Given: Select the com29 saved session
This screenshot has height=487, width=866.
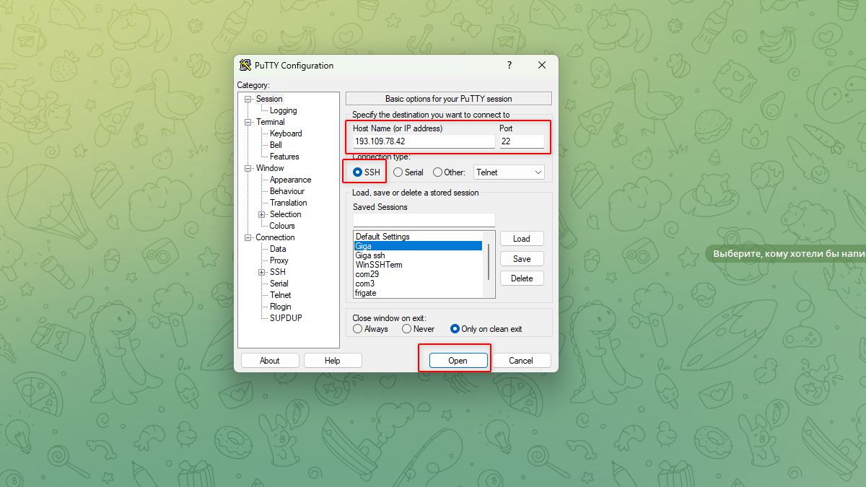Looking at the screenshot, I should (x=418, y=274).
